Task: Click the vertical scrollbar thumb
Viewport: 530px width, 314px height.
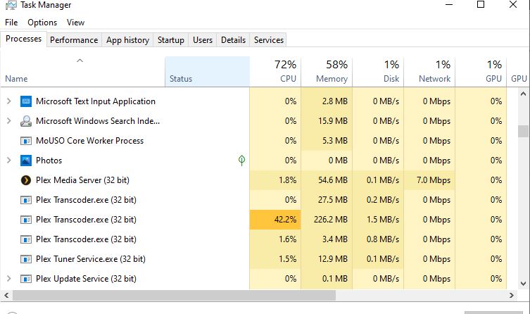Action: click(522, 132)
